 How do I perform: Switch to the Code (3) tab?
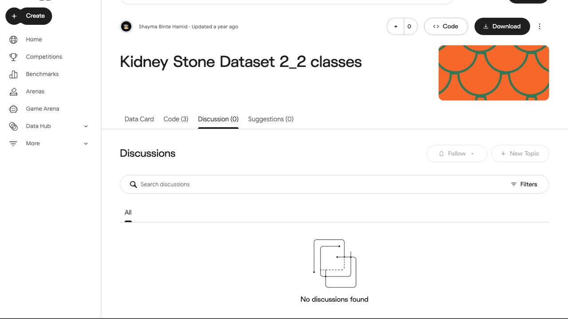(176, 119)
